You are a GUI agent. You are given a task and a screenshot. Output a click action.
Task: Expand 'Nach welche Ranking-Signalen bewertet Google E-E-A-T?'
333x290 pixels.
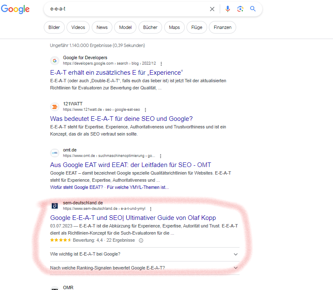(x=145, y=268)
